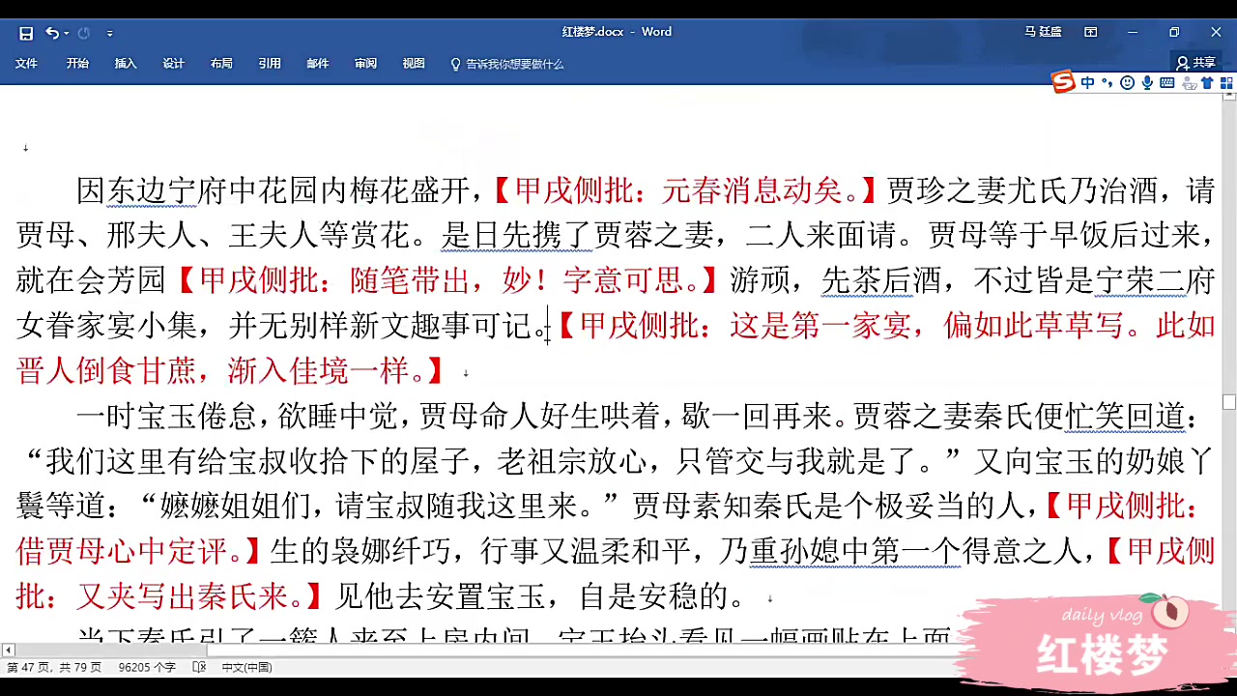Switch to the 设计 ribbon tab
The height and width of the screenshot is (696, 1237).
pyautogui.click(x=173, y=64)
